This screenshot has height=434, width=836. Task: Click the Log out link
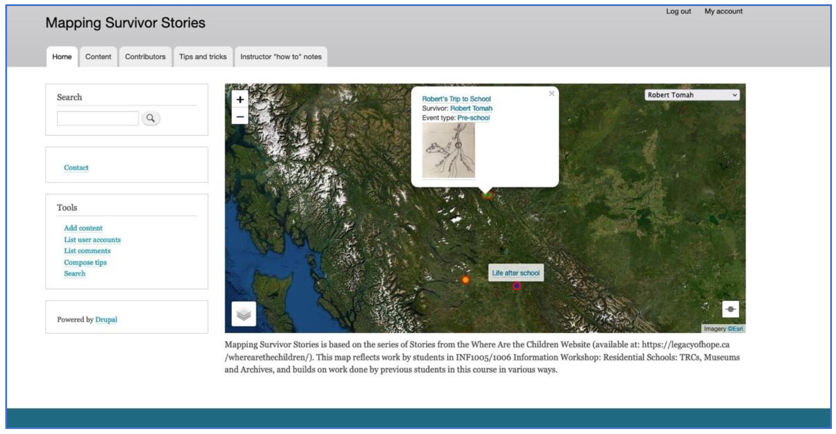tap(678, 11)
